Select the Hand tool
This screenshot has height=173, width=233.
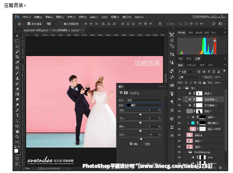(x=17, y=131)
